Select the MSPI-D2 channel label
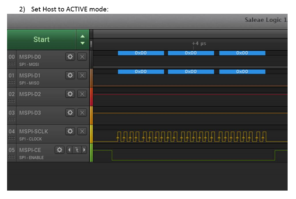This screenshot has width=296, height=199. point(30,94)
